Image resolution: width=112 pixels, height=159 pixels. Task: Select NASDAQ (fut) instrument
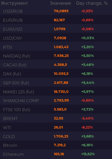56,56
